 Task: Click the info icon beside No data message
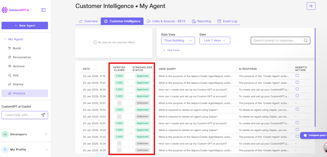point(95,42)
